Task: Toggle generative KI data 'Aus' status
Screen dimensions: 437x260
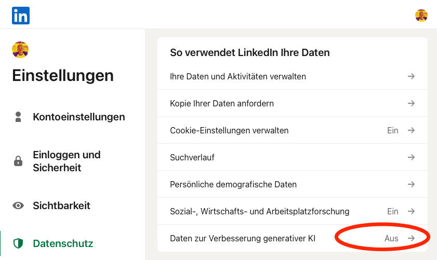Action: coord(391,238)
